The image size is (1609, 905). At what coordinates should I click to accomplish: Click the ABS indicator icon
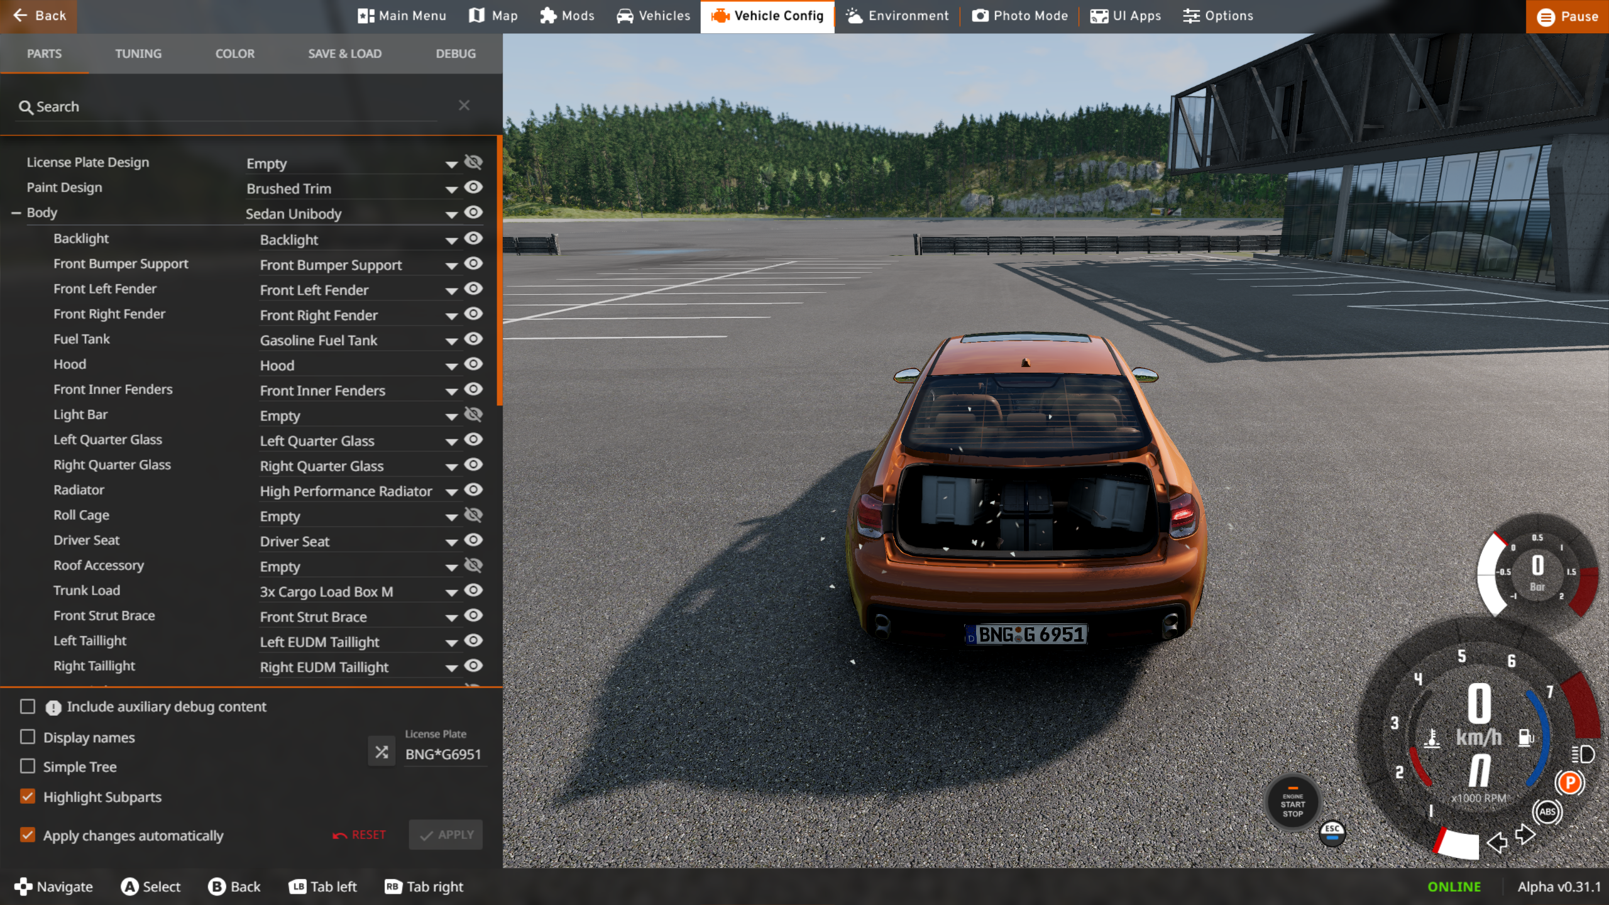[x=1547, y=811]
